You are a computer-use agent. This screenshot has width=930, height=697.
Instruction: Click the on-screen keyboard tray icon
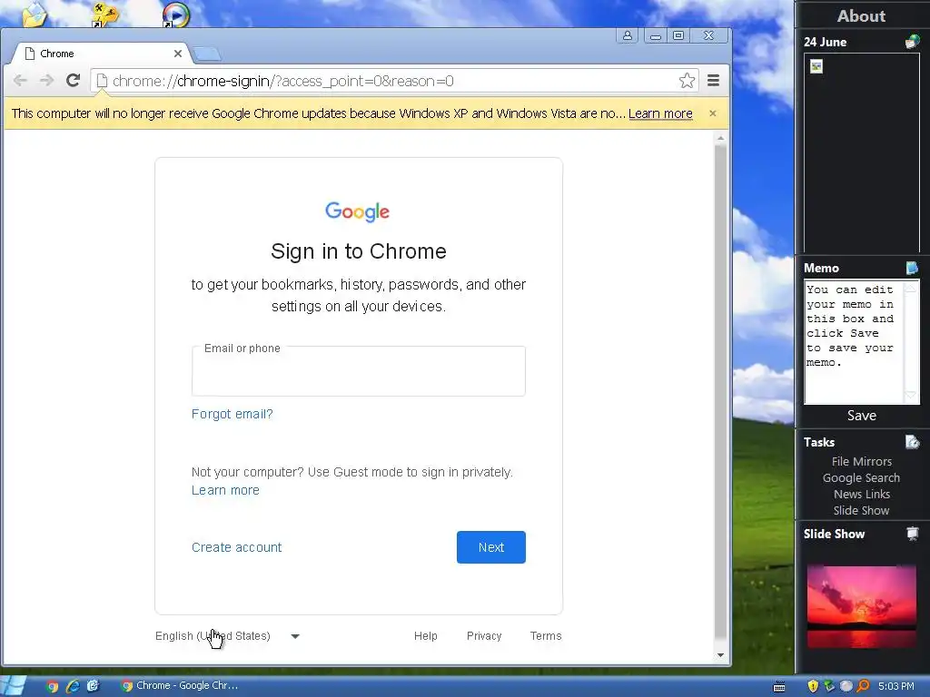(779, 687)
